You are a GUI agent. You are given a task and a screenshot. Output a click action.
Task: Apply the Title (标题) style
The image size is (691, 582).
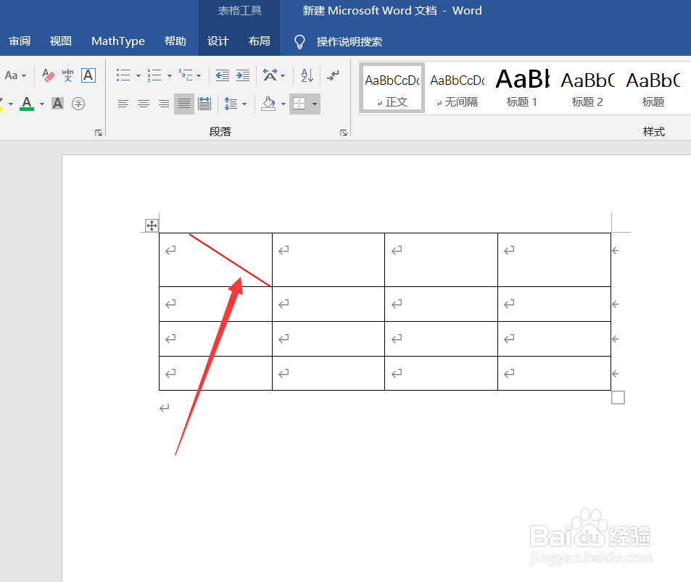point(653,88)
